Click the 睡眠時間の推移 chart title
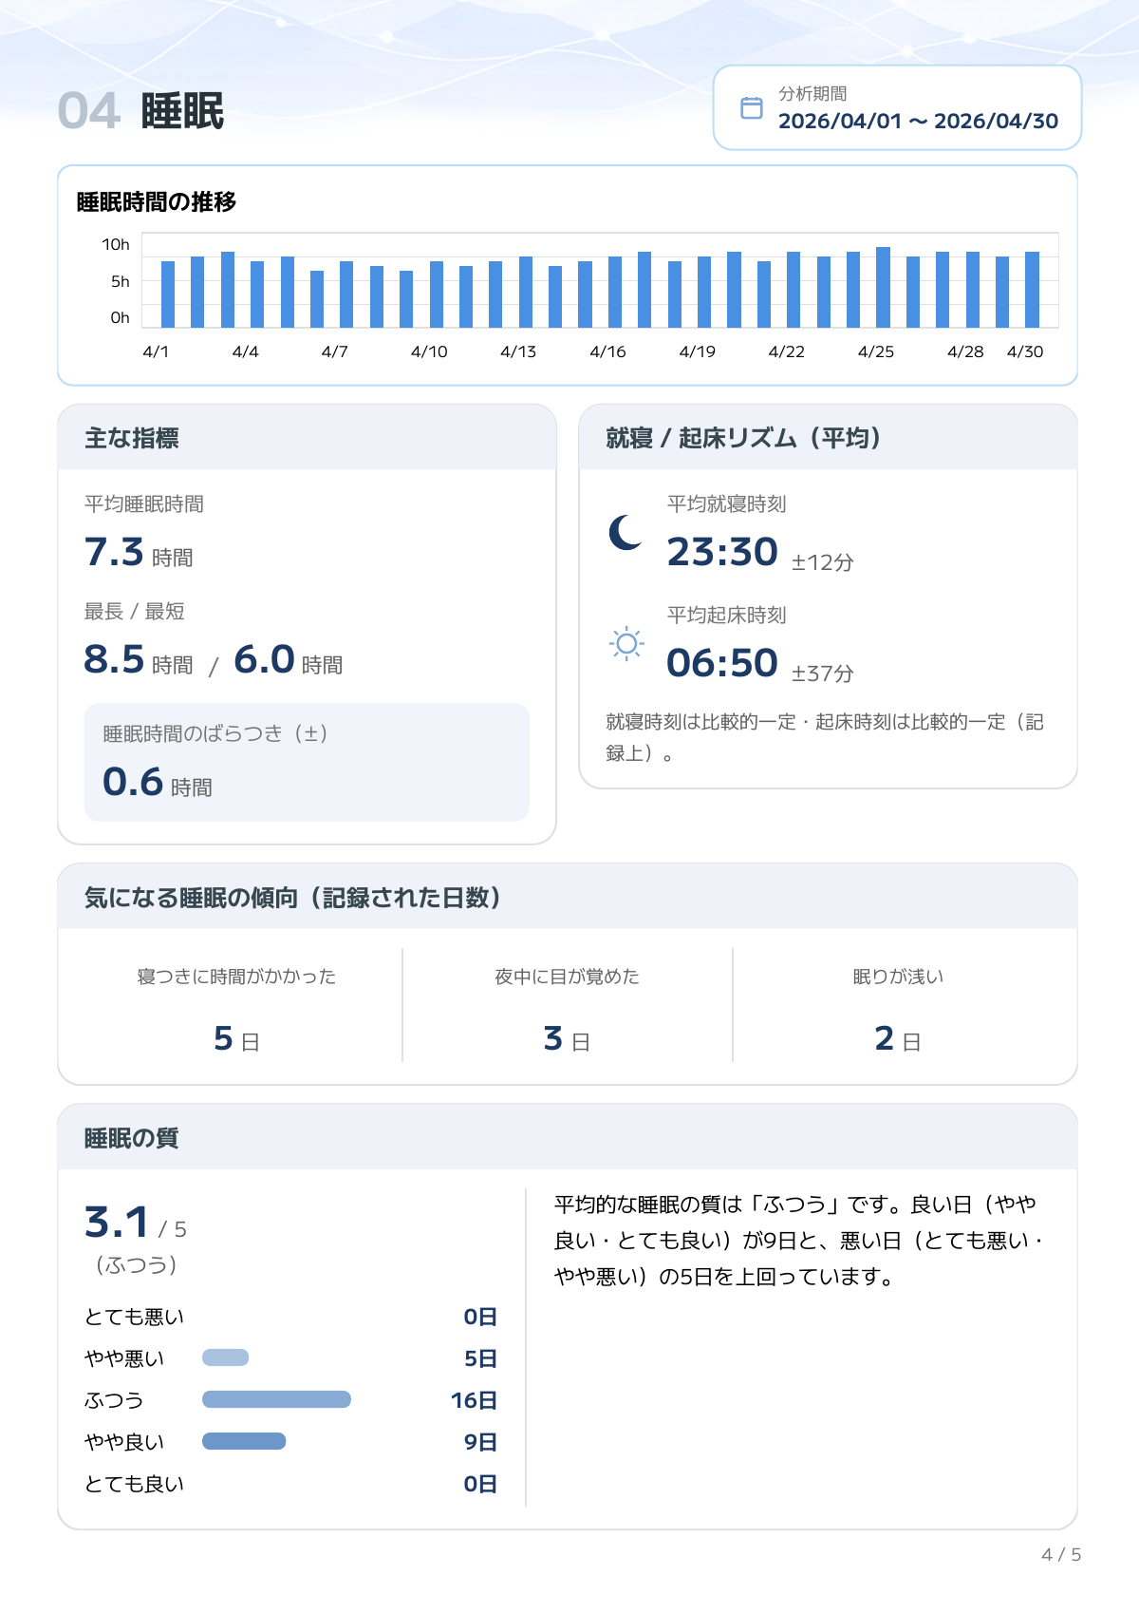Screen dimensions: 1139x1613 tap(157, 201)
